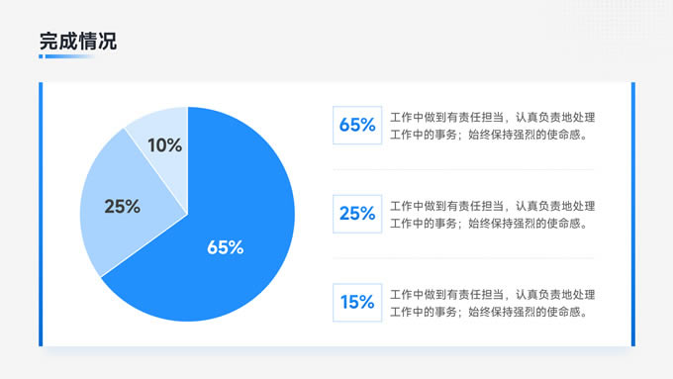Select the 15% percentage box in the legend

(x=357, y=303)
